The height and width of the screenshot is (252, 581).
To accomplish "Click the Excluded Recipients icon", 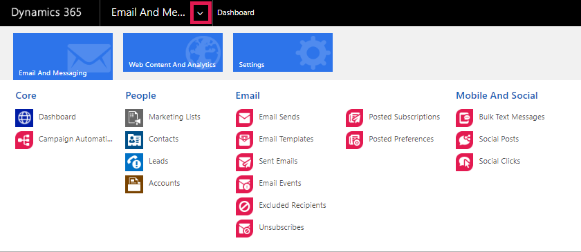I will click(245, 206).
